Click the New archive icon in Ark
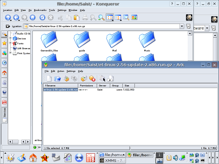219x164 pixels. pos(49,79)
